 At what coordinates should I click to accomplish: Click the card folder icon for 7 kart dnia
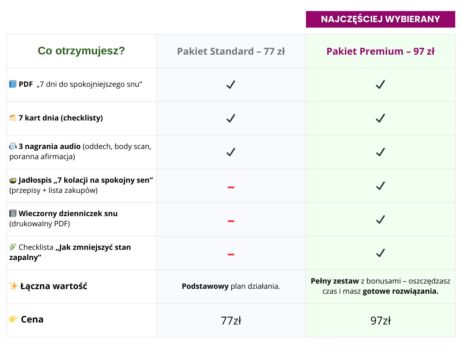click(13, 118)
